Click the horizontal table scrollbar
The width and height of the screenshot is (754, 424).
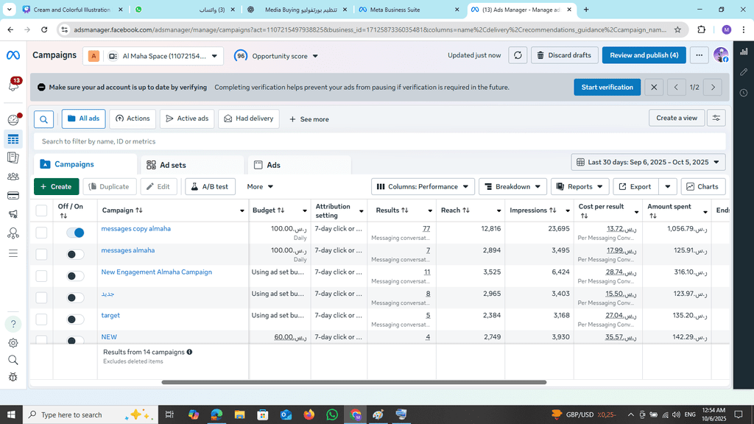(353, 382)
